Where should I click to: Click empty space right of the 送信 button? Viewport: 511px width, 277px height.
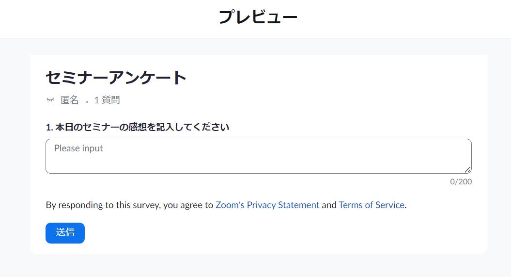coord(261,233)
